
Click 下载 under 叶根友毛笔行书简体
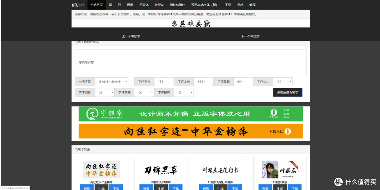(235, 188)
